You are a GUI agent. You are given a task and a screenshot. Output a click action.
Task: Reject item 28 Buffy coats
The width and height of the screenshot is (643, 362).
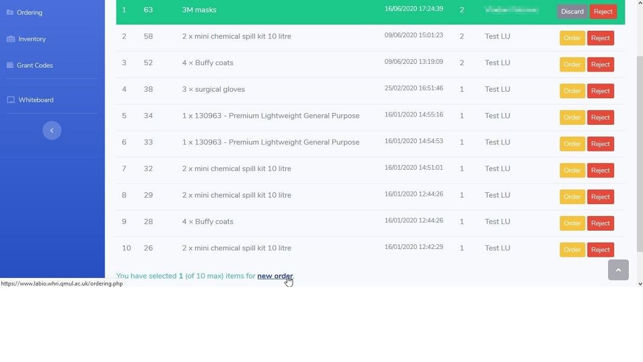[x=600, y=223]
